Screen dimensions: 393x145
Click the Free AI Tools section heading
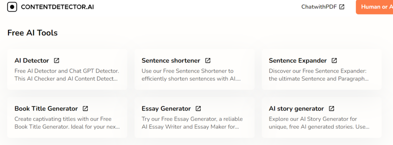pos(33,33)
